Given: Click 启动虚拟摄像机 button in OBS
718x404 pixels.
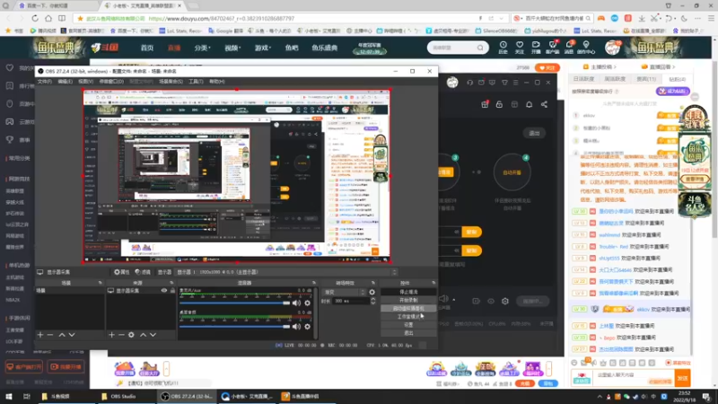Looking at the screenshot, I should [408, 308].
